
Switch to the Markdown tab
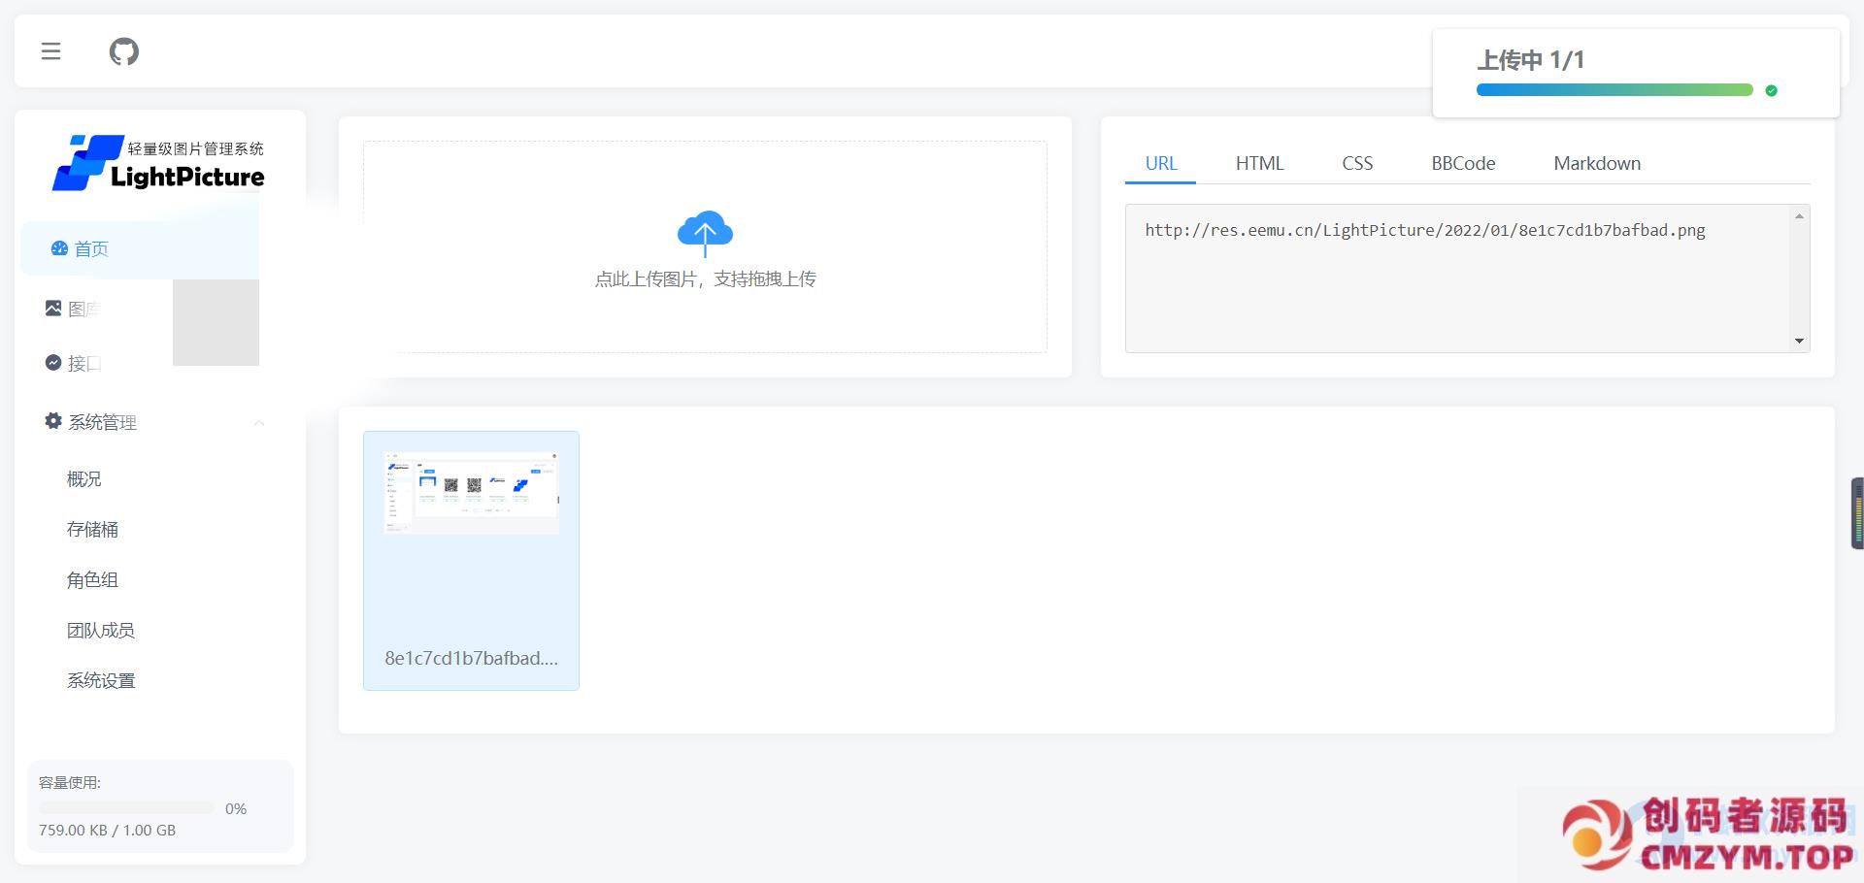point(1596,163)
